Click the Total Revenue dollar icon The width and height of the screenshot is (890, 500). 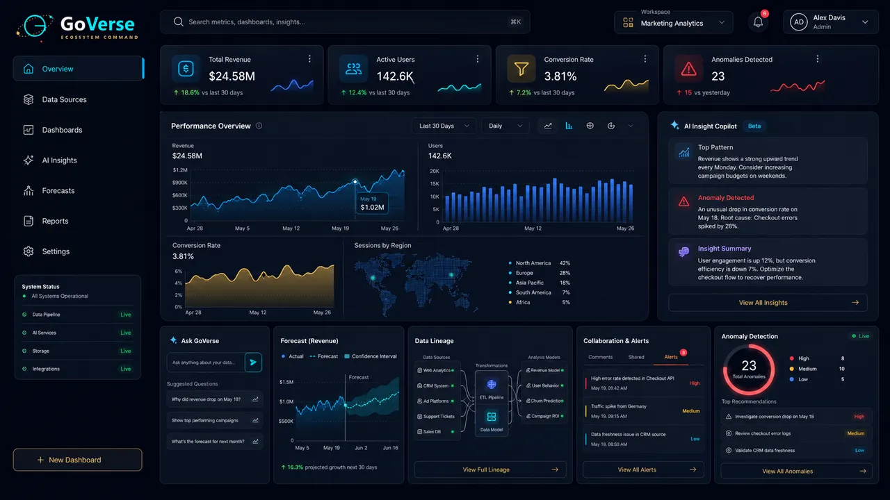[186, 69]
